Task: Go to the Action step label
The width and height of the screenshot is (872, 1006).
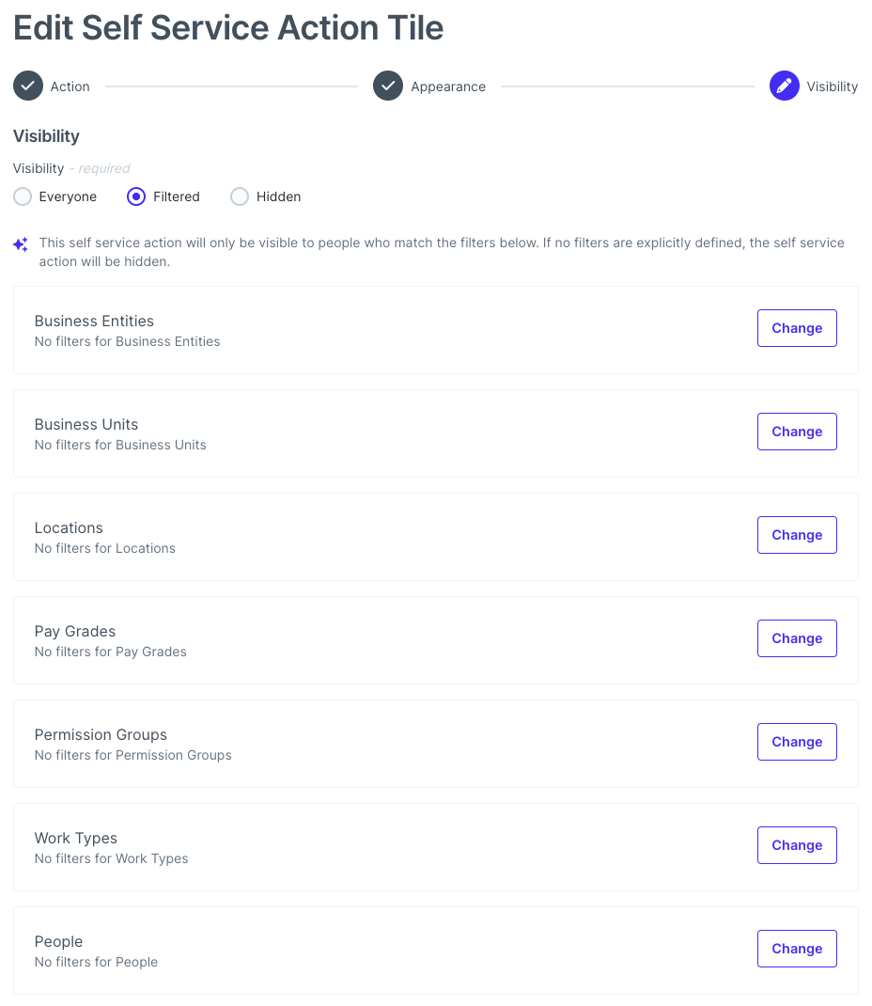Action: (x=70, y=86)
